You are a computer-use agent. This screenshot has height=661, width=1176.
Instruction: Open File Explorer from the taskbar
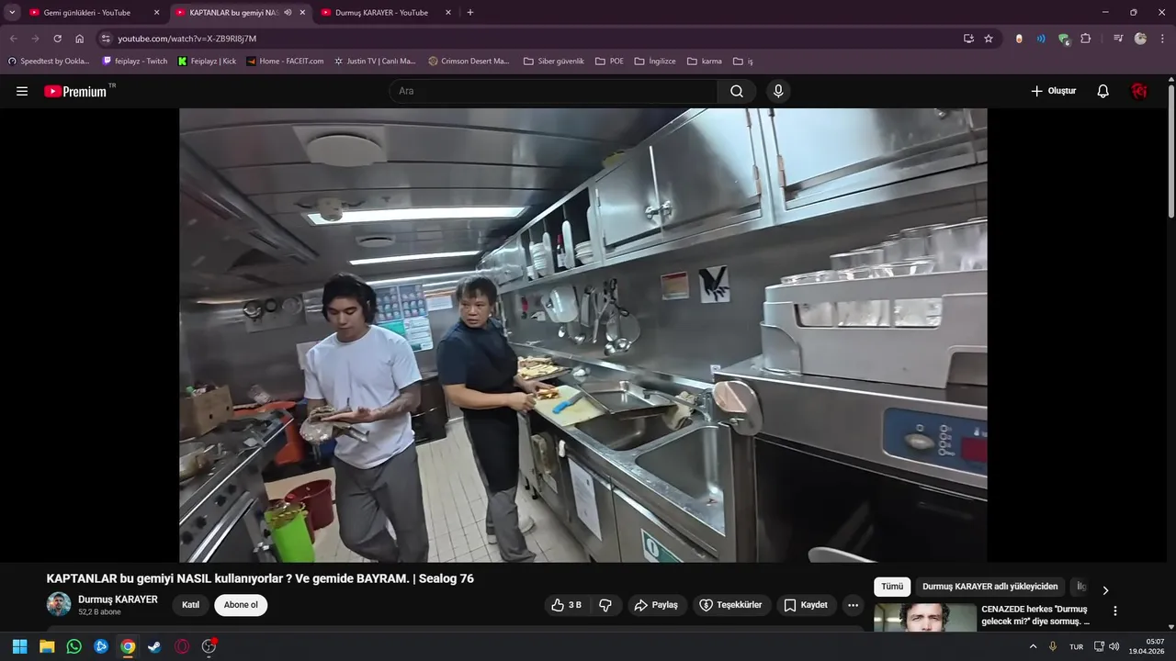tap(47, 646)
